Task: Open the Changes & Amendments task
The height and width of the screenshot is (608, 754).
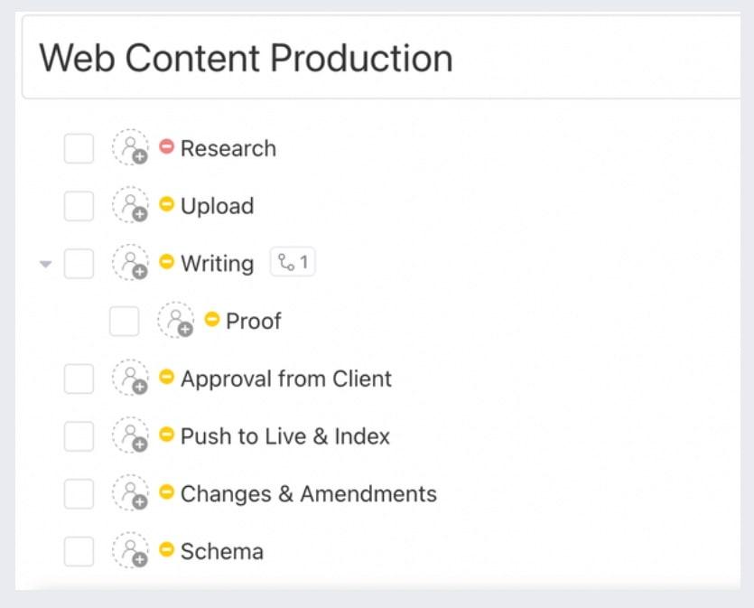Action: point(308,494)
